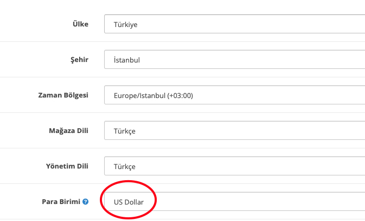Click the 'İstanbul' text in city field
The image size is (365, 221).
[126, 60]
